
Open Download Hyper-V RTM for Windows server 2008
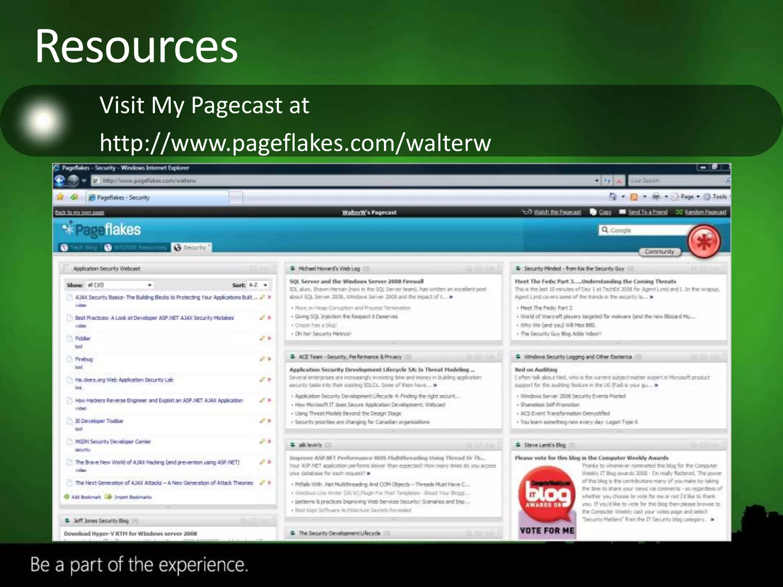coord(130,533)
